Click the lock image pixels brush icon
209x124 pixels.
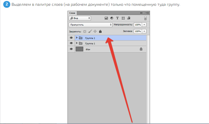click(x=90, y=31)
